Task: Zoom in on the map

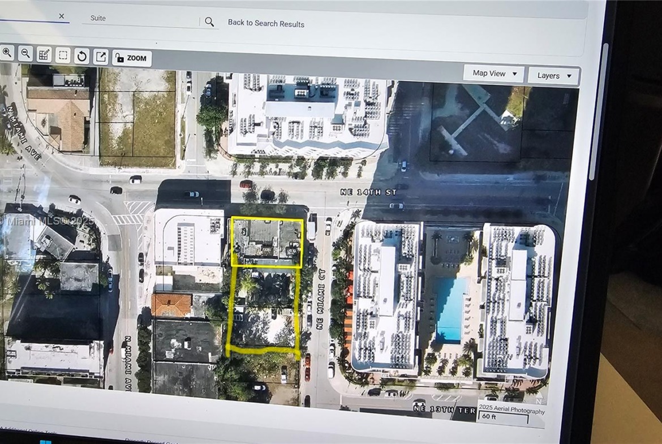Action: pyautogui.click(x=7, y=53)
